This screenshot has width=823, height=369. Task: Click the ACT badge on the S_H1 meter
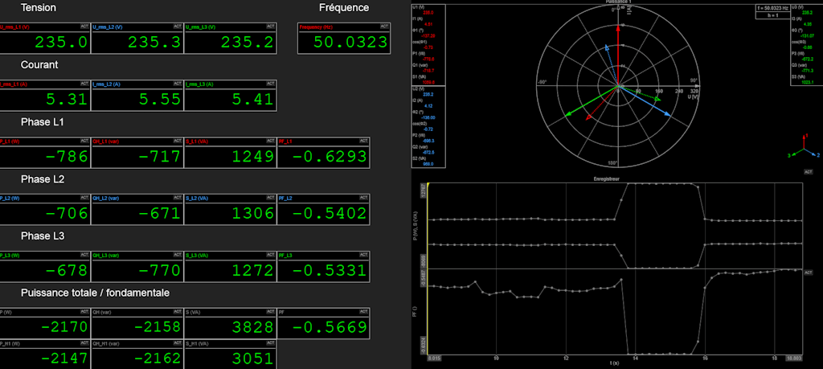[x=271, y=342]
